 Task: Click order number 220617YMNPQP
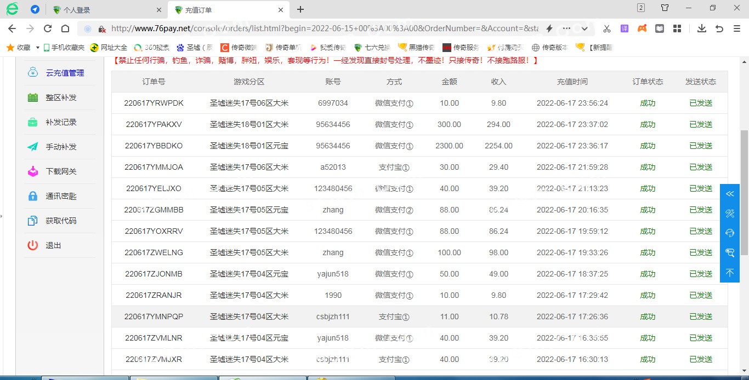pyautogui.click(x=154, y=316)
